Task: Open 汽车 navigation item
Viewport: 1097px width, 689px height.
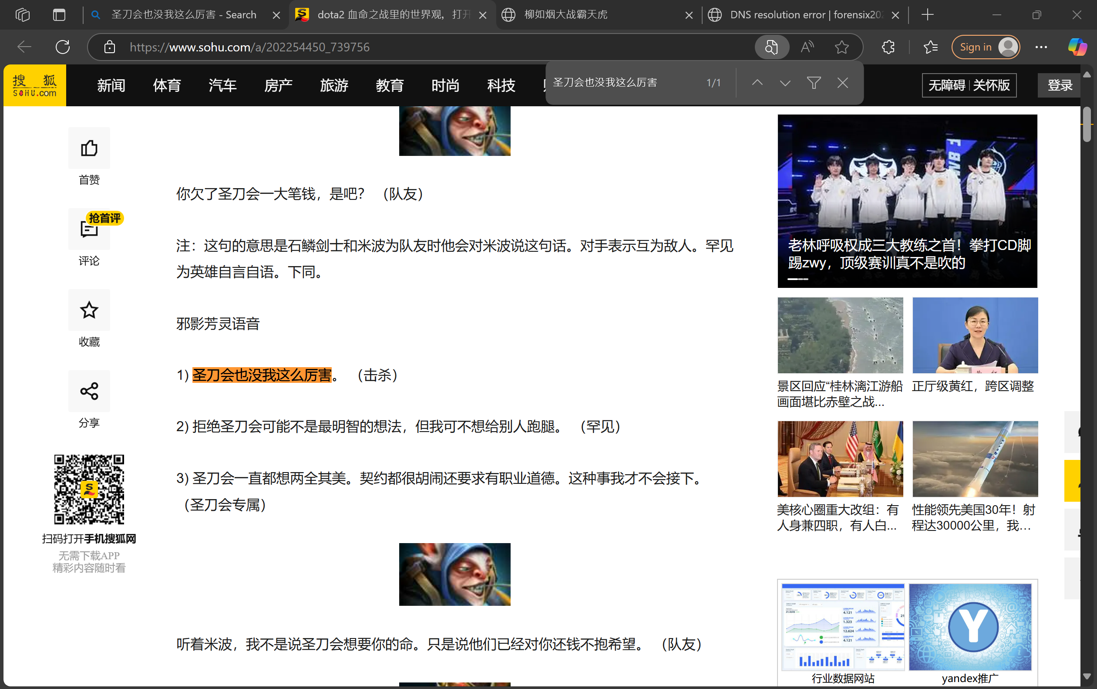Action: [222, 85]
